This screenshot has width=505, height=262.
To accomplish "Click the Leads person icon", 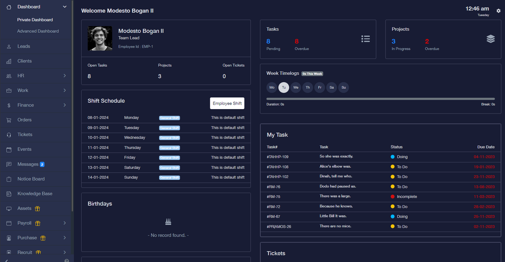I will pos(9,47).
